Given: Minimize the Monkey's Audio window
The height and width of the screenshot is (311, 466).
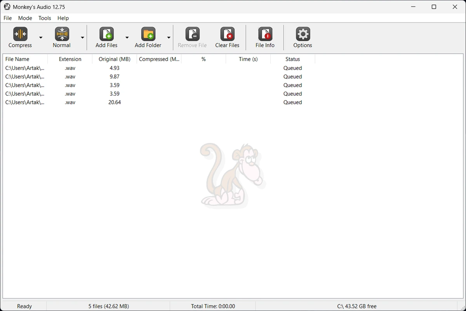Looking at the screenshot, I should [413, 7].
